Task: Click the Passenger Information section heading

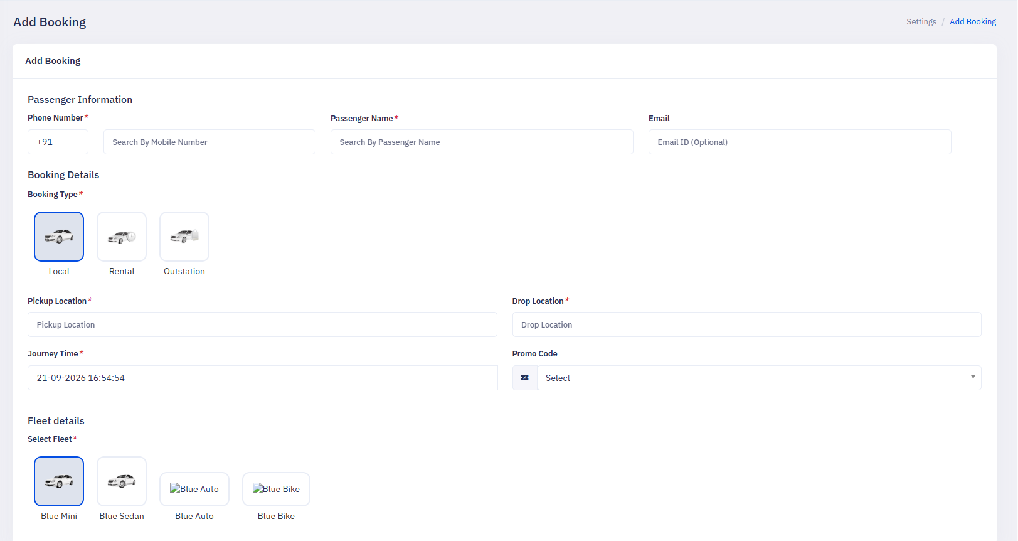Action: [x=80, y=100]
